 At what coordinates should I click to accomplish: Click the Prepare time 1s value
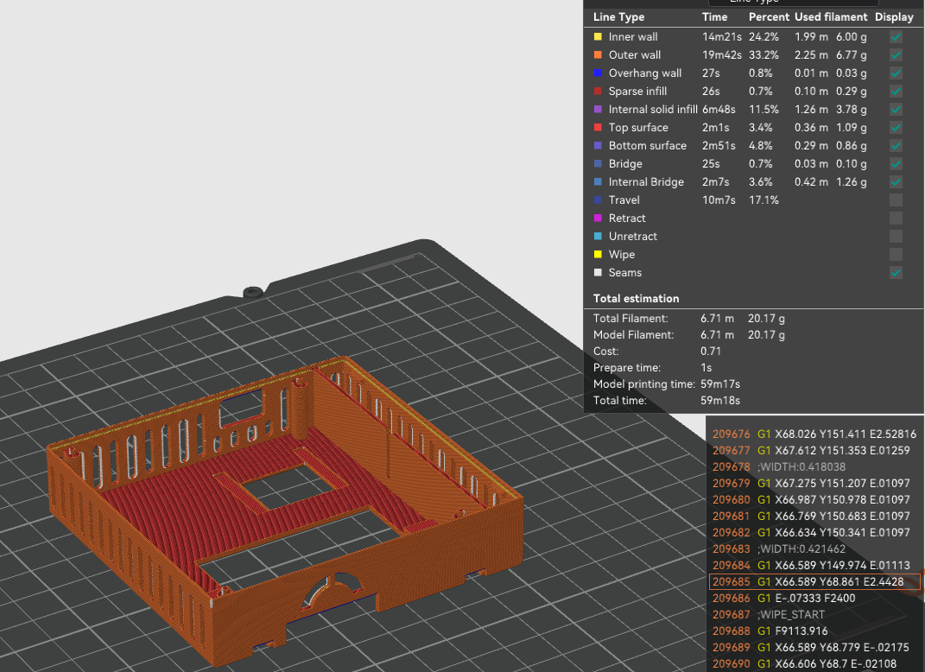706,368
